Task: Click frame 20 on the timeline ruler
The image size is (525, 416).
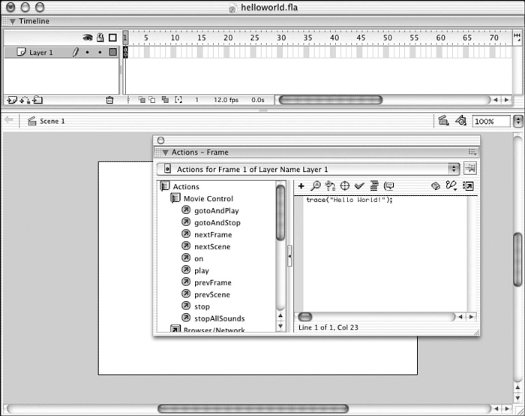Action: coord(228,38)
